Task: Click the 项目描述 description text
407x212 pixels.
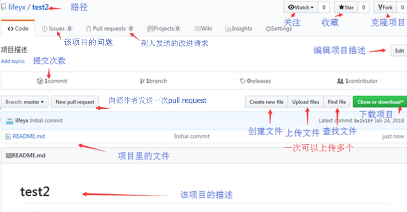Action: click(x=14, y=50)
